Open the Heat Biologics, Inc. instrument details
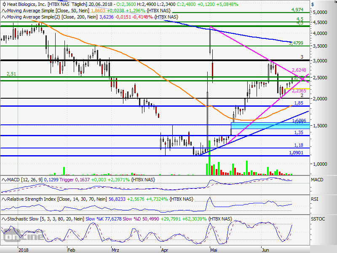Image resolution: width=337 pixels, height=253 pixels. pyautogui.click(x=26, y=3)
